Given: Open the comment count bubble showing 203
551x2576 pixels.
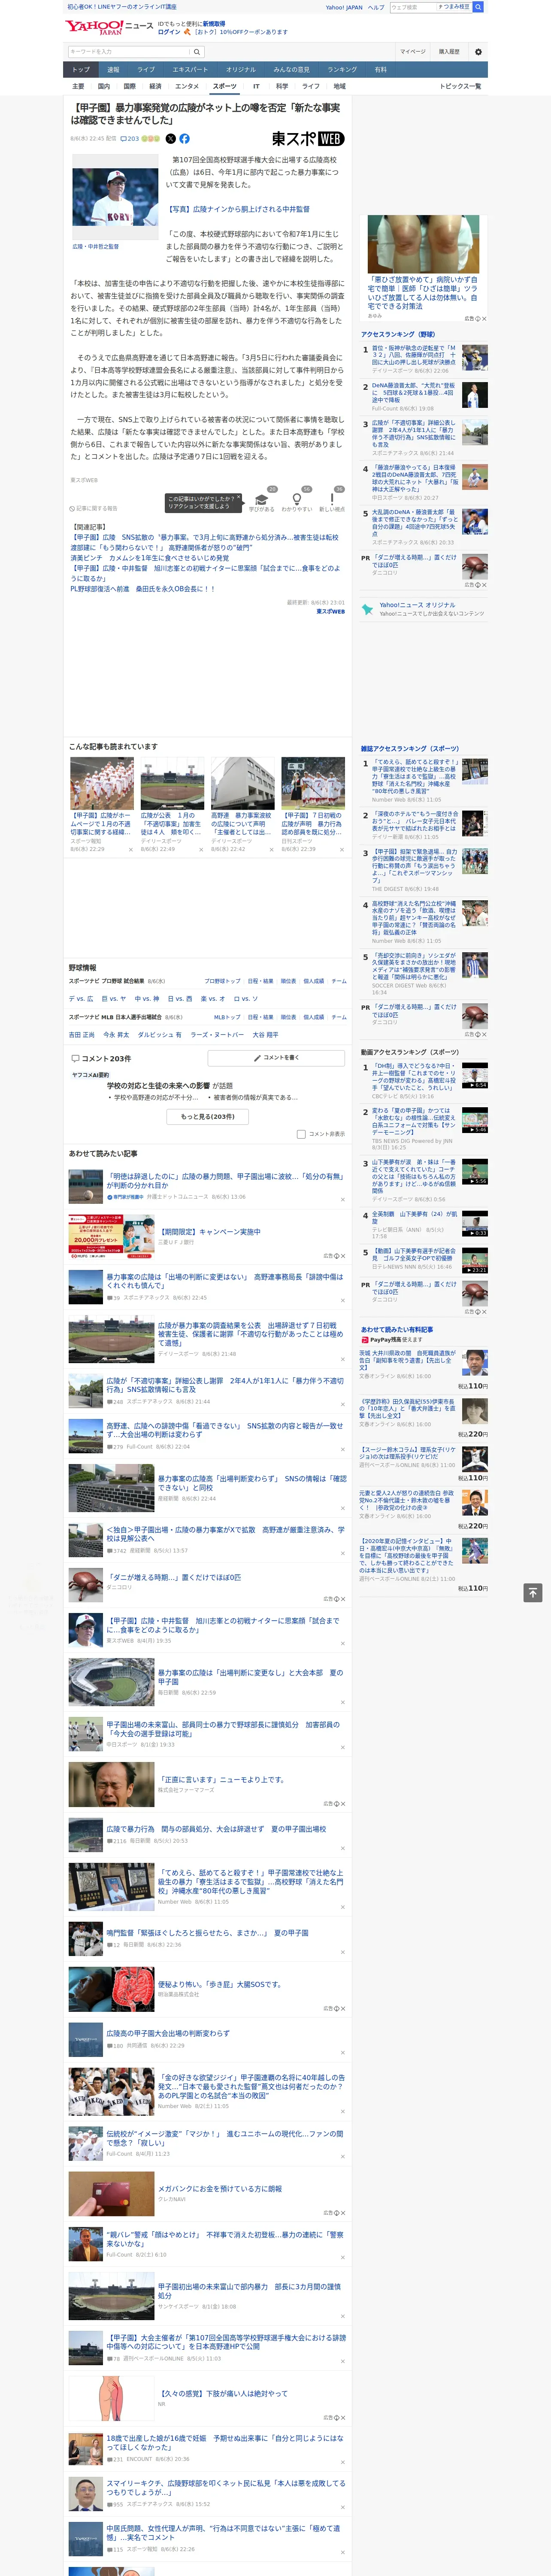Looking at the screenshot, I should pos(131,139).
